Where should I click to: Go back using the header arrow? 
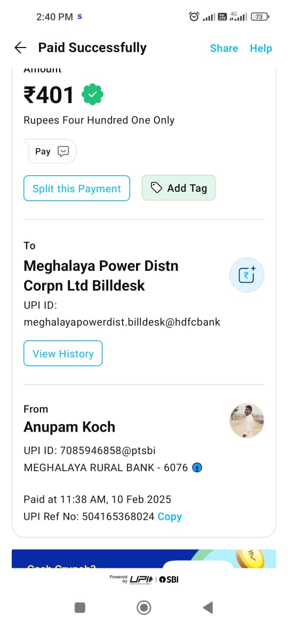[x=20, y=48]
